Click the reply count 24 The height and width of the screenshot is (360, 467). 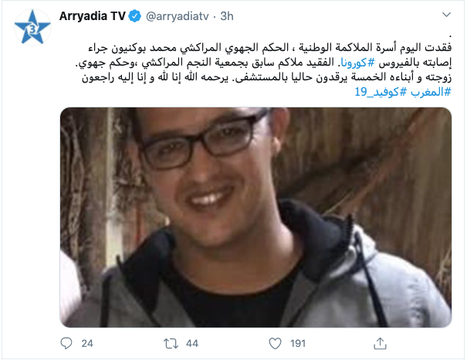point(87,343)
